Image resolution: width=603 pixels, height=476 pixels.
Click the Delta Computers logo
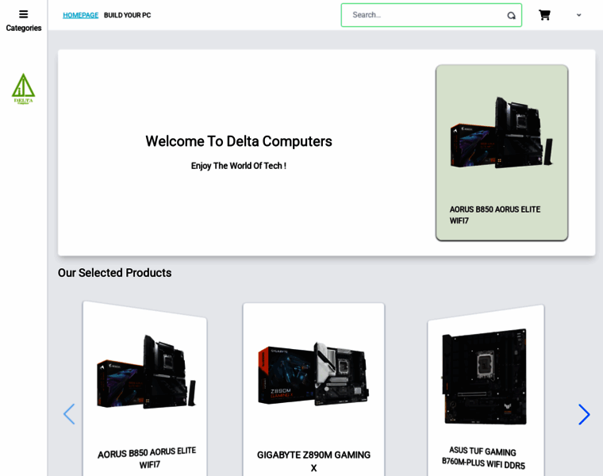pyautogui.click(x=24, y=89)
